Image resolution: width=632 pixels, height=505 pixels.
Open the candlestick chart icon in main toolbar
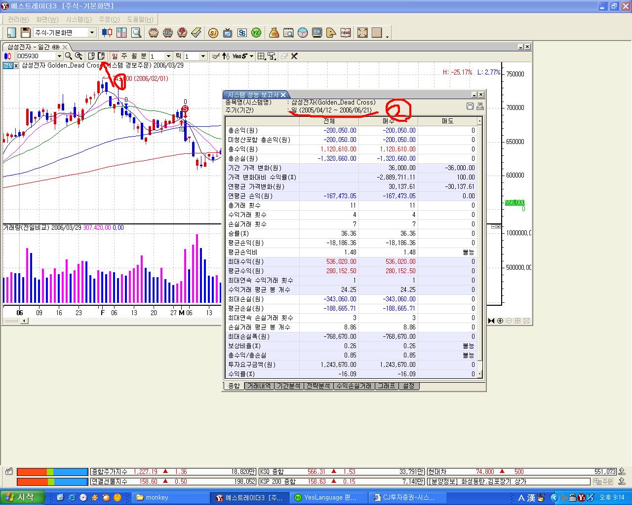(107, 33)
